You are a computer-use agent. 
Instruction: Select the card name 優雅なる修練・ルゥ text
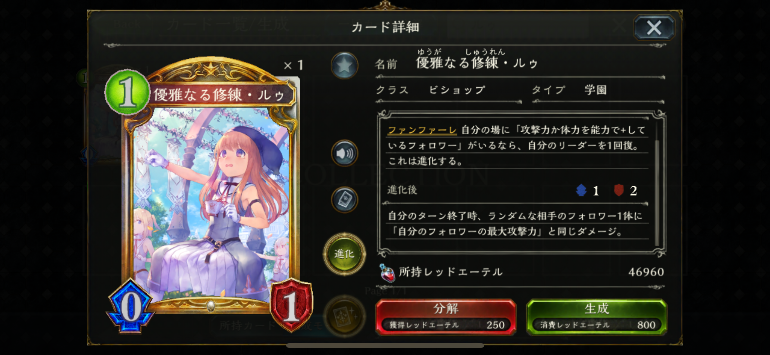point(477,63)
